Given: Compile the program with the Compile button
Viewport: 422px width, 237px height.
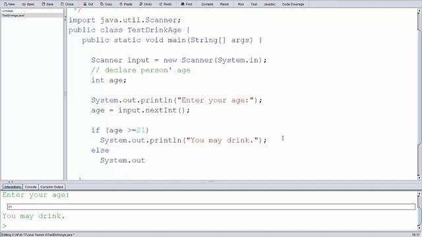Looking at the screenshot, I should click(x=207, y=4).
